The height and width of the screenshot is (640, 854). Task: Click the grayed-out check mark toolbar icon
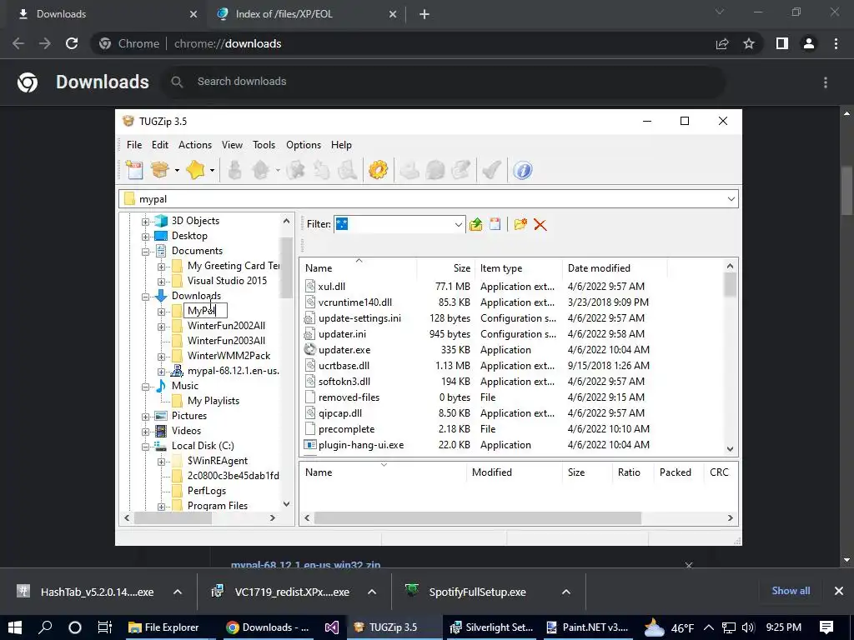[492, 170]
